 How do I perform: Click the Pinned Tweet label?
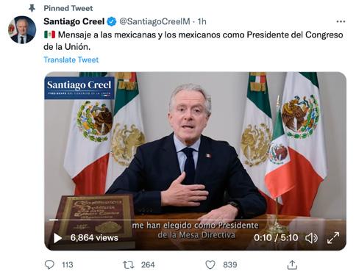pos(68,8)
